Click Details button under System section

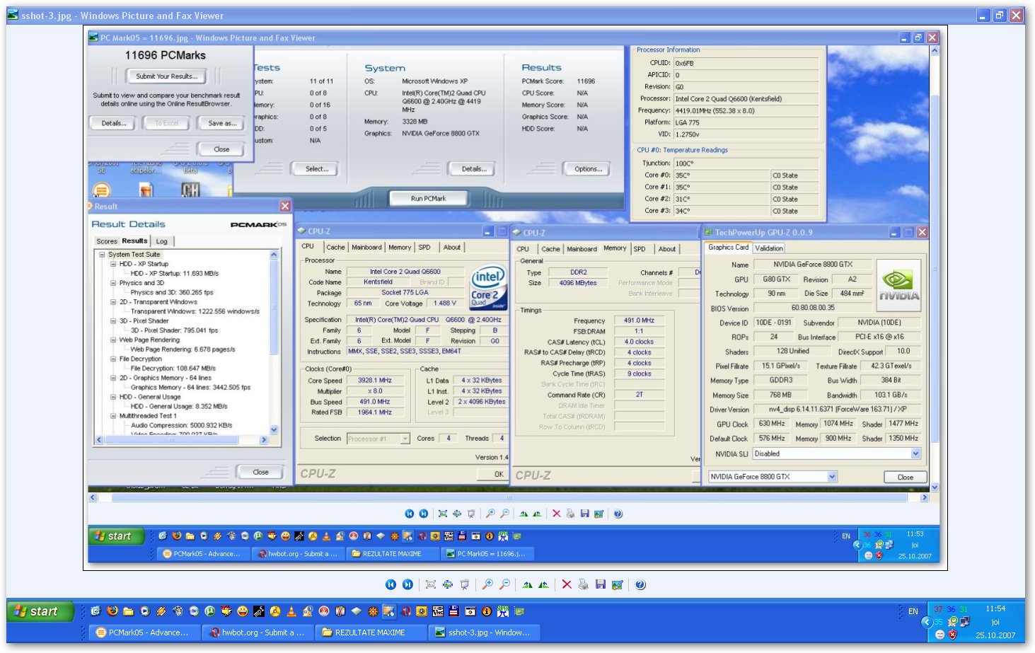click(473, 169)
